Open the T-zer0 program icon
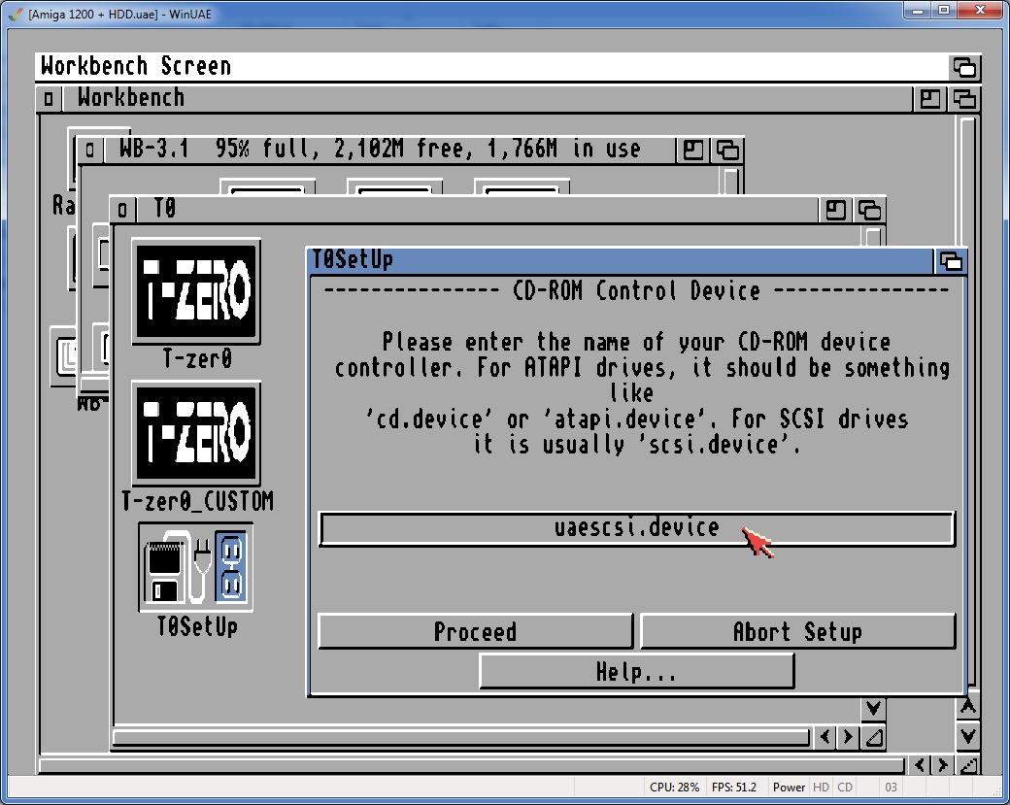1010x805 pixels. click(x=196, y=291)
